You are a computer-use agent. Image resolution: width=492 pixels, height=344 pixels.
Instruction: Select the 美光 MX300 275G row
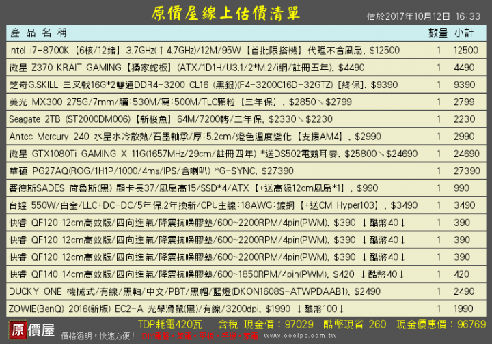[246, 102]
